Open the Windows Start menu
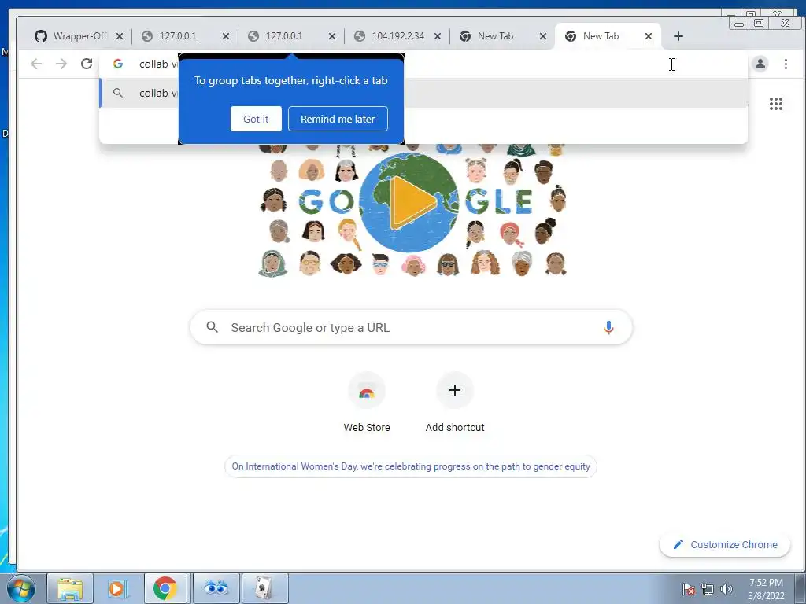The height and width of the screenshot is (604, 806). pos(21,588)
